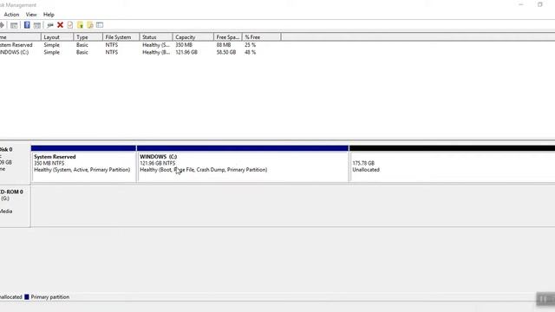Select the Disk 0 label panel

pos(15,163)
